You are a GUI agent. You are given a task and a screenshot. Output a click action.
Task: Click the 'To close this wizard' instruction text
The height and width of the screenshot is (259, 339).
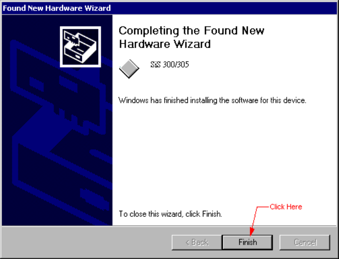170,214
